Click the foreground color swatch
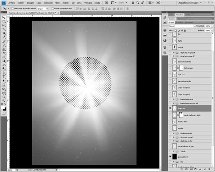The height and width of the screenshot is (172, 215). coord(3,107)
